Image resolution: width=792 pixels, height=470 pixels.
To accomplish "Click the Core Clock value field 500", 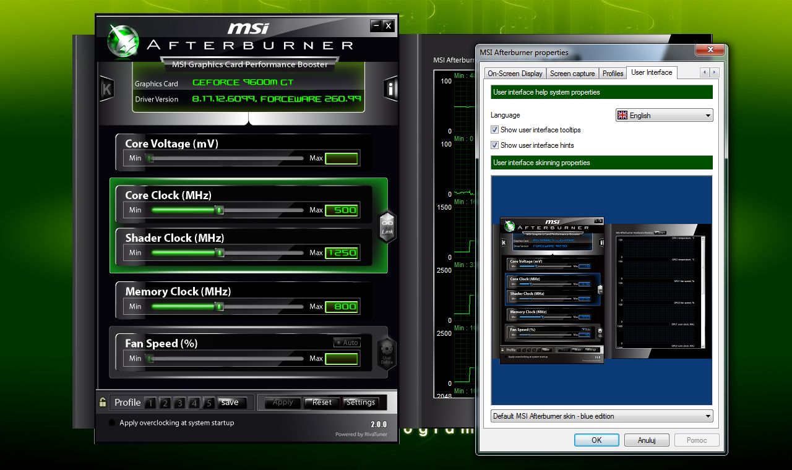I will 342,210.
